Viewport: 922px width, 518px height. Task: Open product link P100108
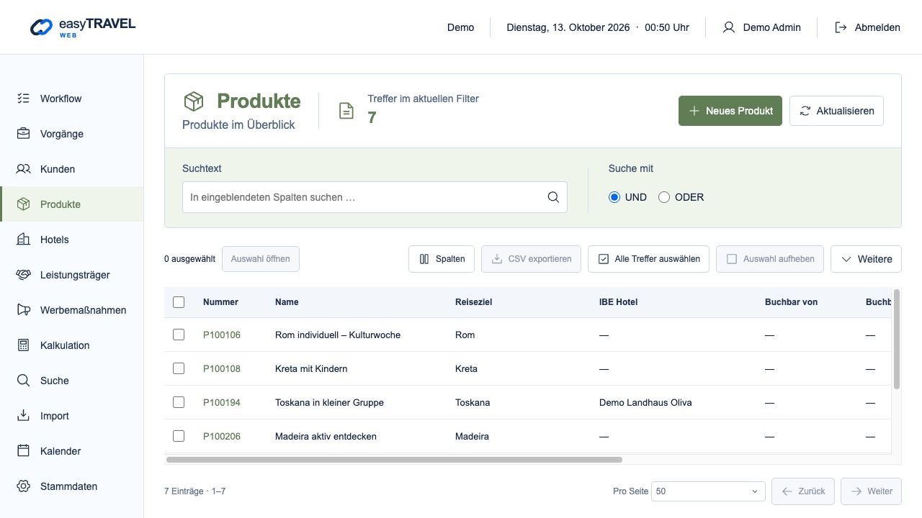[x=222, y=368]
